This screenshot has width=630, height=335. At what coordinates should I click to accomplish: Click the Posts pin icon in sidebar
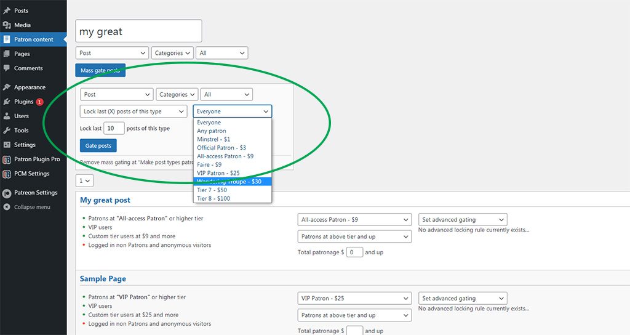(7, 10)
